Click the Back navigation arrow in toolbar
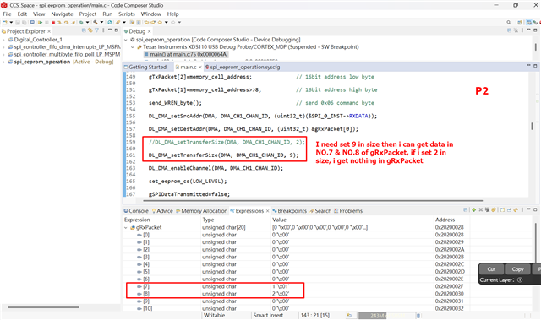Image resolution: width=541 pixels, height=320 pixels. 160,23
